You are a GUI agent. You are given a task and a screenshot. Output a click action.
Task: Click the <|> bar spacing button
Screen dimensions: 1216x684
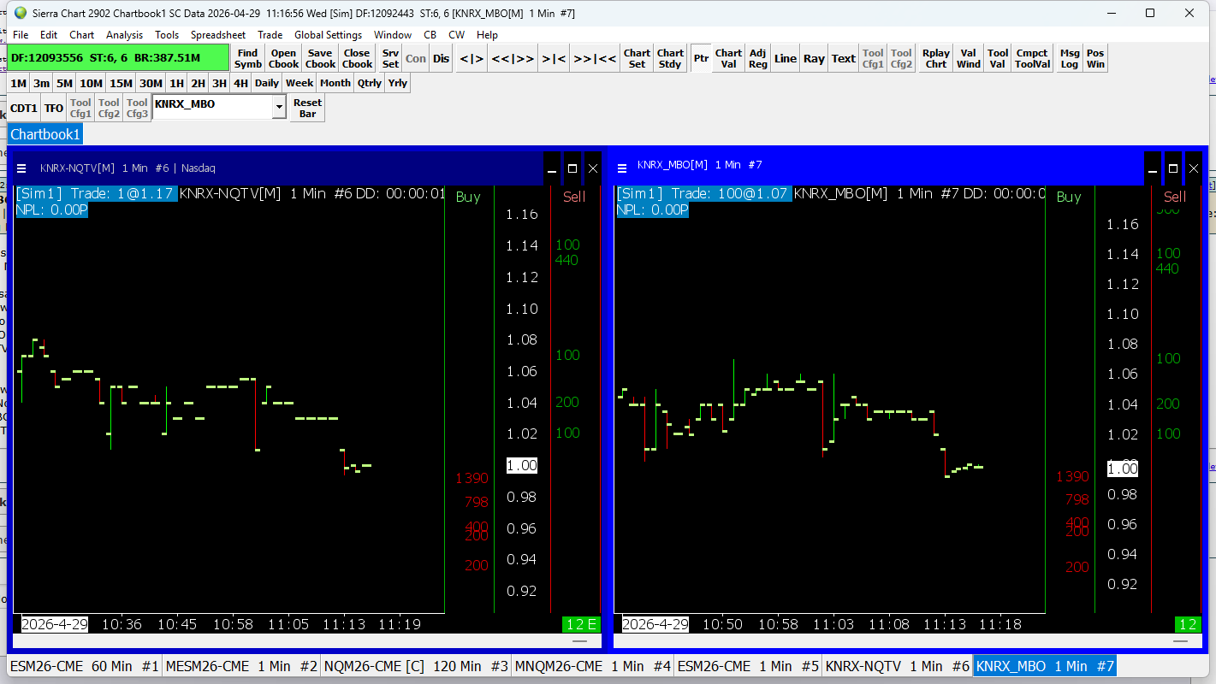472,58
